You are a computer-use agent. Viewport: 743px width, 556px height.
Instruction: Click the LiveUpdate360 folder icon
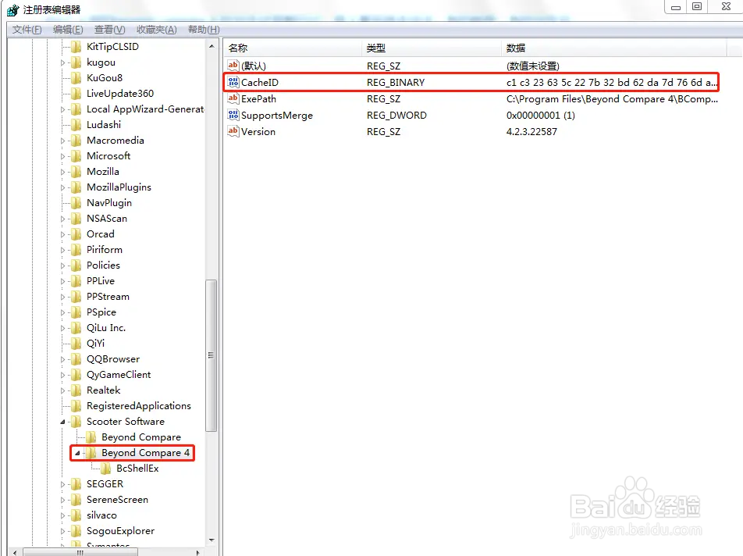[76, 94]
